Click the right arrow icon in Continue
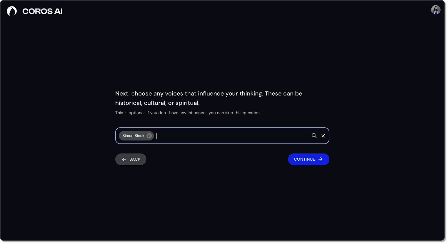This screenshot has height=243, width=447. tap(321, 159)
